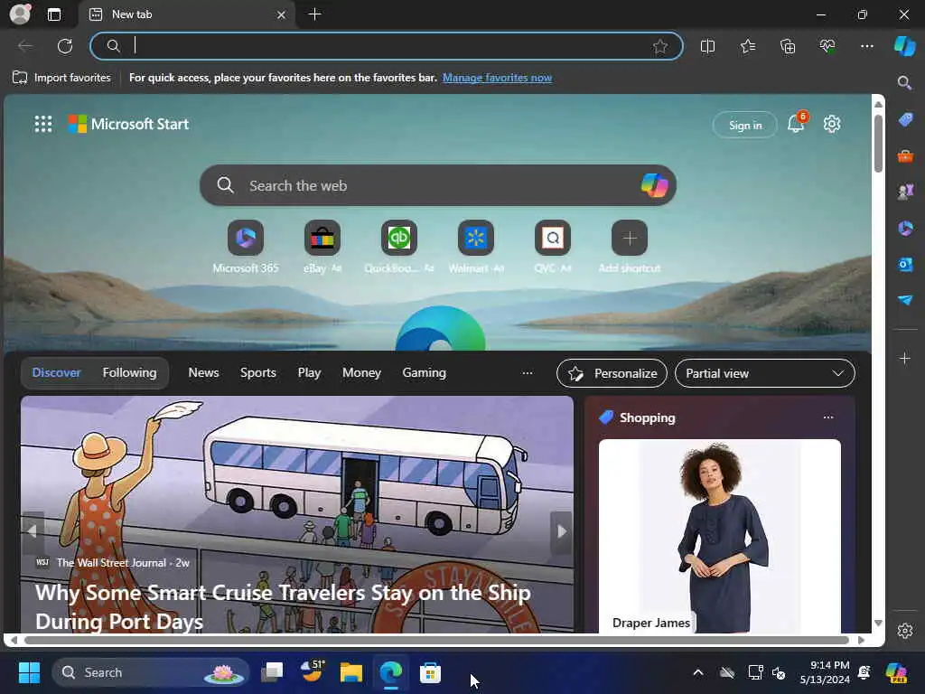Open the sidebar Outlook icon
This screenshot has height=694, width=925.
tap(905, 264)
